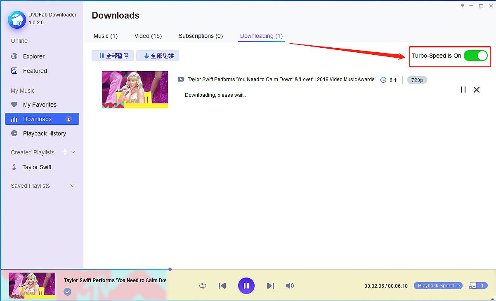Pause the Taylor Swift download
496x301 pixels.
pos(463,89)
